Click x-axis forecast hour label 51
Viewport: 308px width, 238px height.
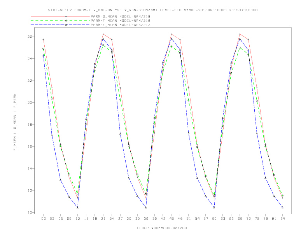189,219
